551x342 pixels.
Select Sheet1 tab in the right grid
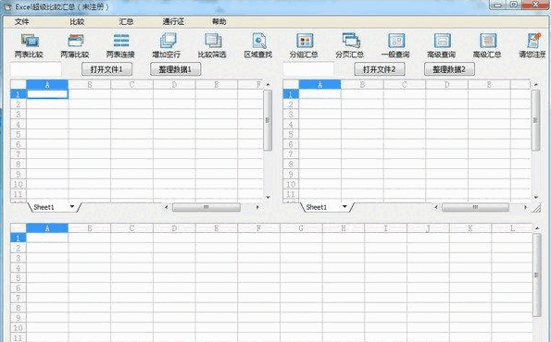[x=317, y=207]
